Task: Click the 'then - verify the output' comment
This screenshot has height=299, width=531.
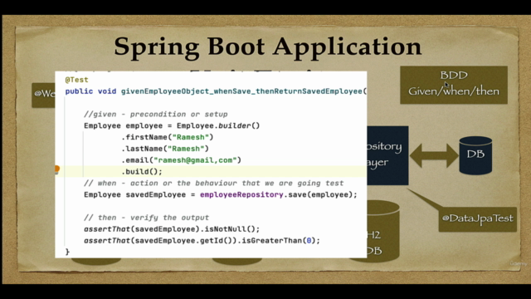Action: [147, 218]
